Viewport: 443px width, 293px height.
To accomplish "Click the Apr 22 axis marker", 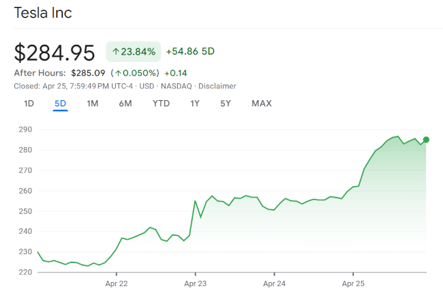I will pyautogui.click(x=117, y=283).
